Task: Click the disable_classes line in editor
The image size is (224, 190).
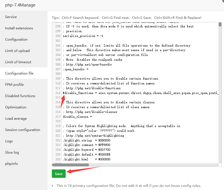Action: (77, 117)
